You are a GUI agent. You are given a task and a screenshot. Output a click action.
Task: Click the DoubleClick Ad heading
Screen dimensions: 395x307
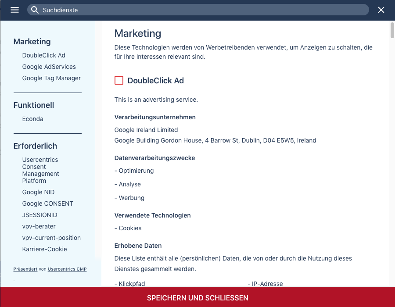pyautogui.click(x=156, y=81)
